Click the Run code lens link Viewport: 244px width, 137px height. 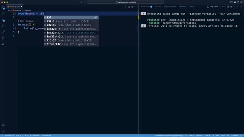coord(21,21)
